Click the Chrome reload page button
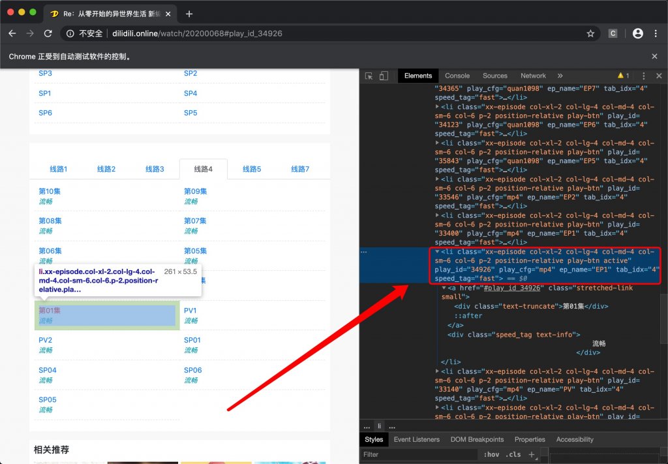668x464 pixels. 48,33
